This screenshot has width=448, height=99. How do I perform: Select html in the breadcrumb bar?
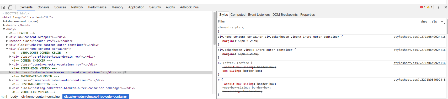[4, 97]
